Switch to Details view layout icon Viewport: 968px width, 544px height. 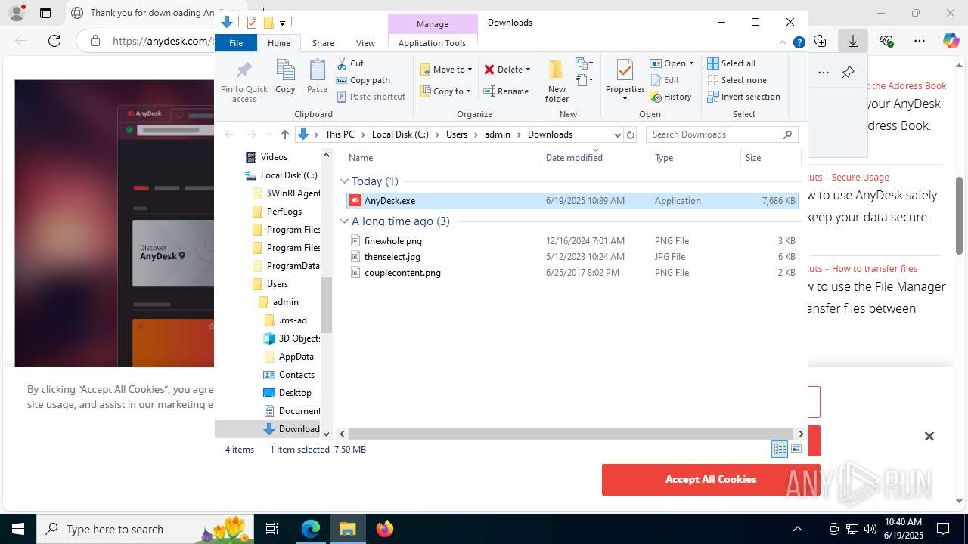click(x=780, y=449)
